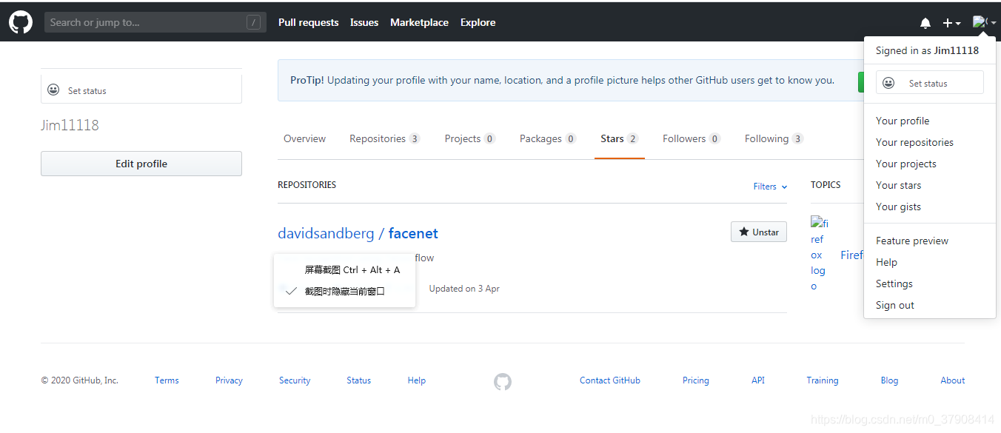The width and height of the screenshot is (1001, 433).
Task: Click the Jim11118 signed-in name in the menu
Action: (957, 50)
